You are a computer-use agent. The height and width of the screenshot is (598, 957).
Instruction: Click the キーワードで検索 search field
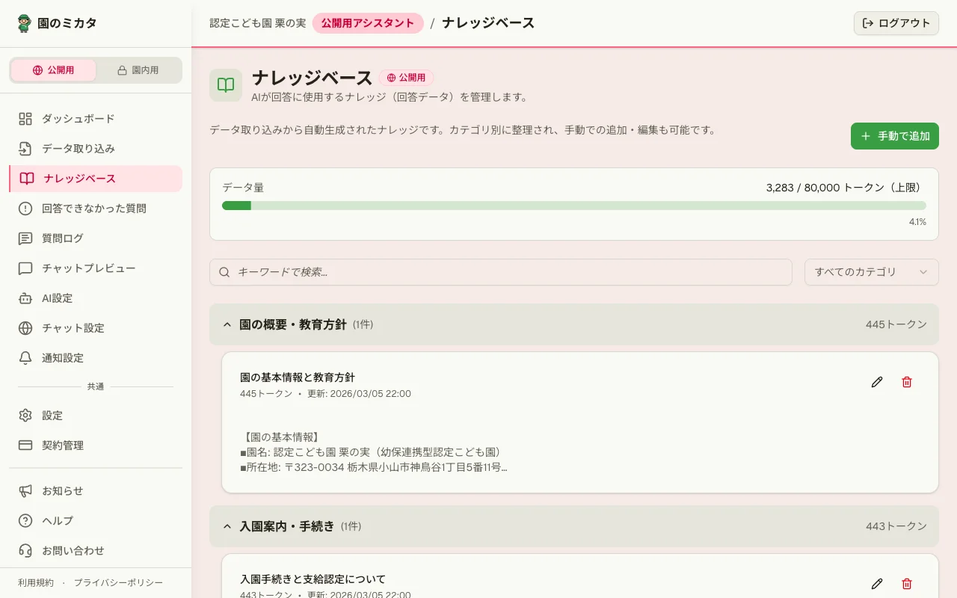pos(501,272)
